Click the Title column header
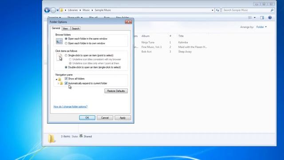Image resolution: width=284 pixels, height=160 pixels. (181, 36)
